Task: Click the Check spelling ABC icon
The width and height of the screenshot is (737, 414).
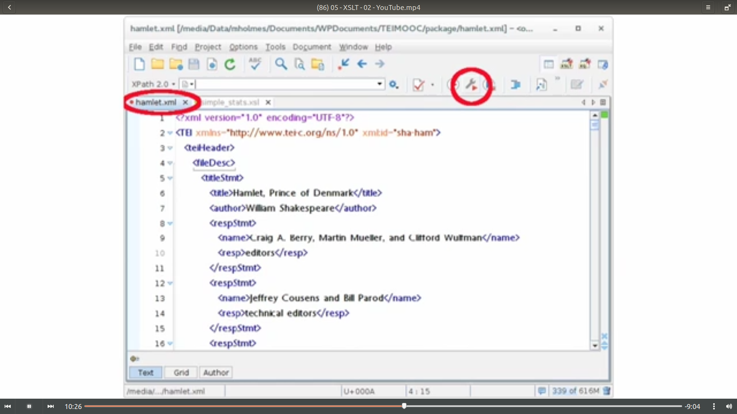Action: (x=255, y=64)
